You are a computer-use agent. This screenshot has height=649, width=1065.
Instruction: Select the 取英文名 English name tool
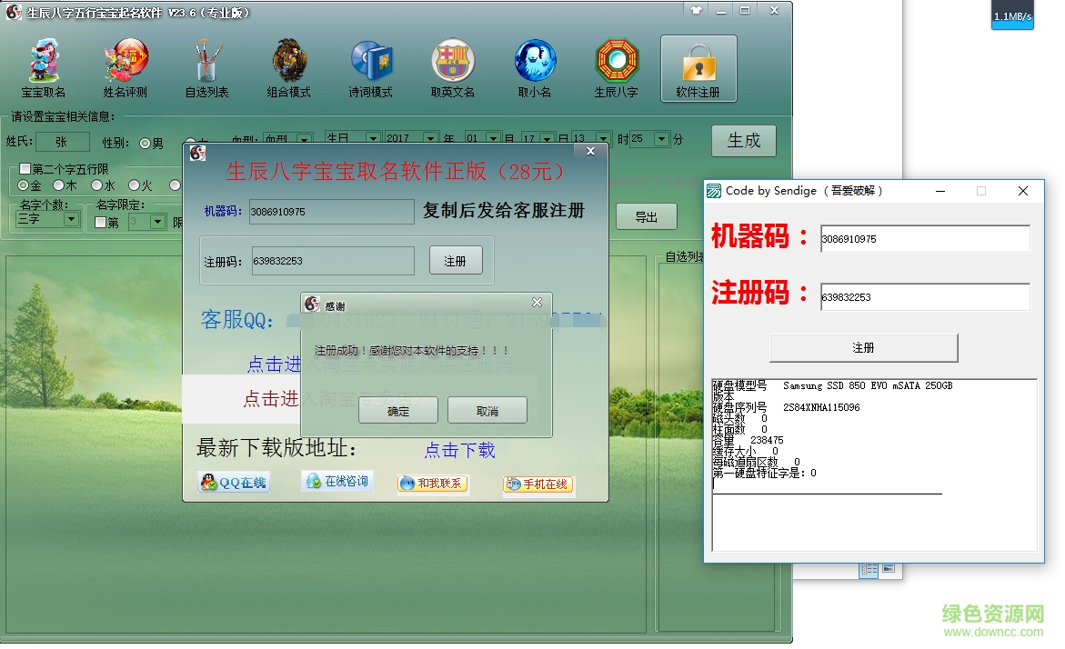pyautogui.click(x=452, y=68)
